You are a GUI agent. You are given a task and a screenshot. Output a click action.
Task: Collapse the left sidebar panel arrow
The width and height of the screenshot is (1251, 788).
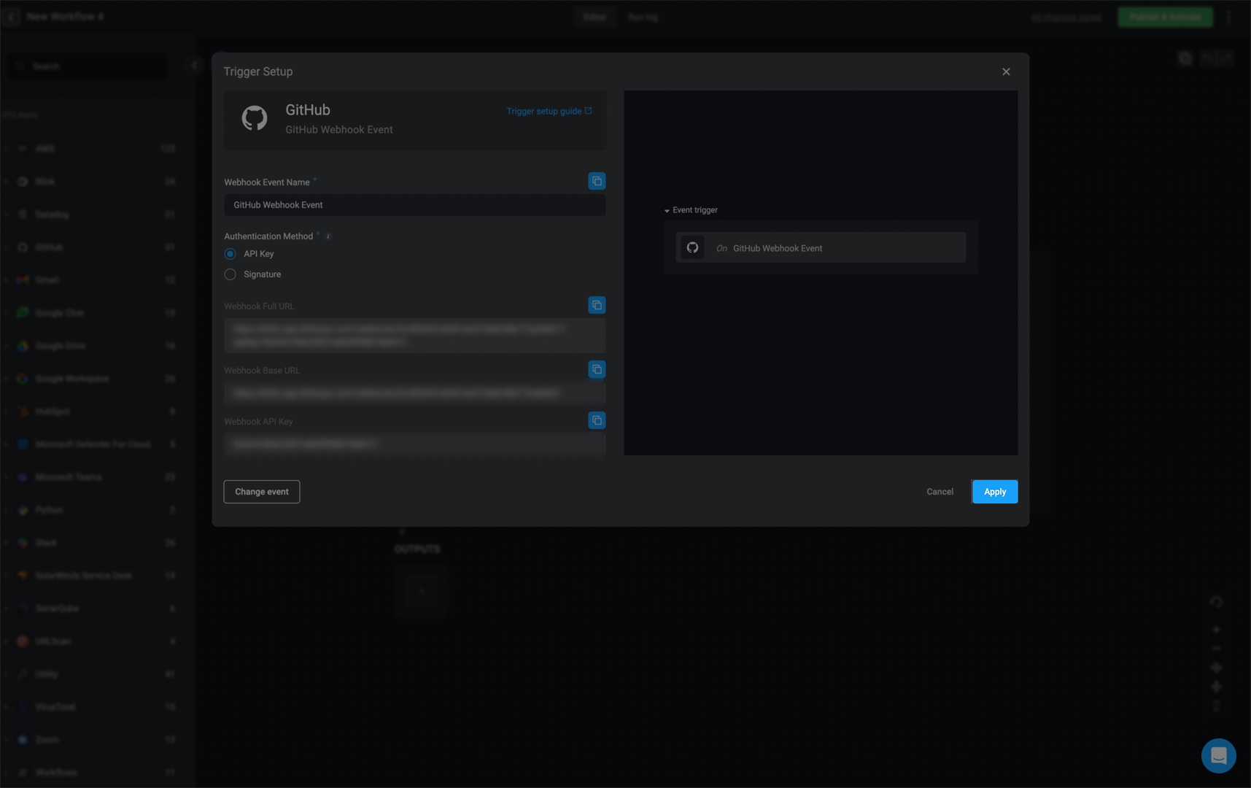click(194, 65)
